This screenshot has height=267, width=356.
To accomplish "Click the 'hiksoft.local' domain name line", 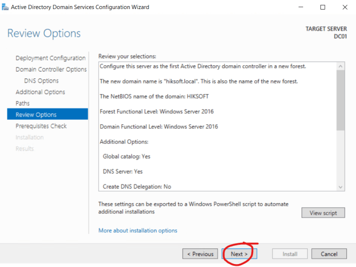I will click(x=199, y=81).
